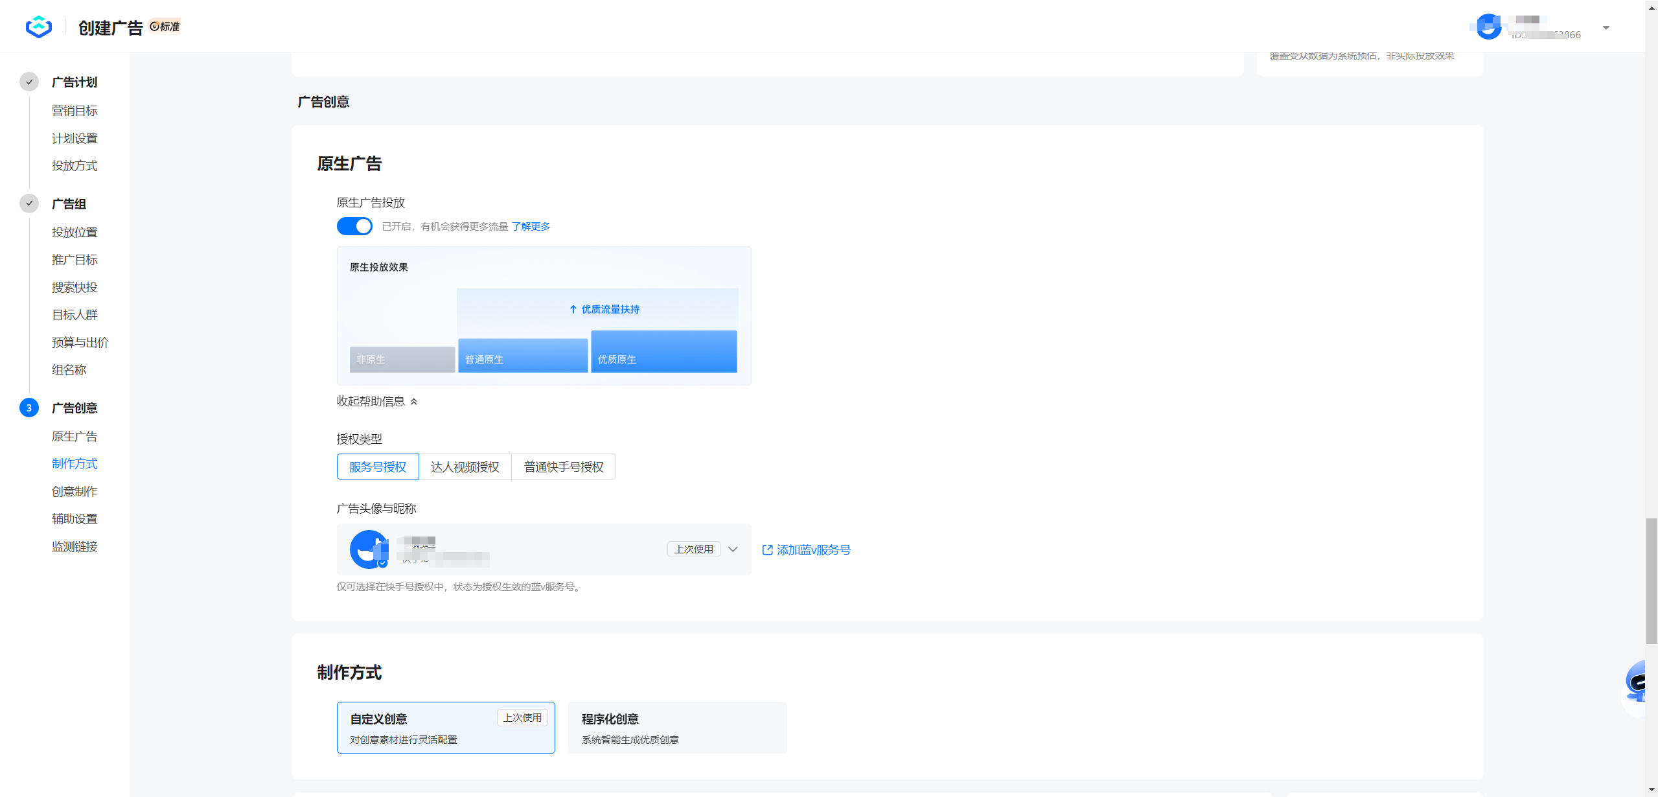
Task: Collapse help info via 收起帮助信息
Action: 377,402
